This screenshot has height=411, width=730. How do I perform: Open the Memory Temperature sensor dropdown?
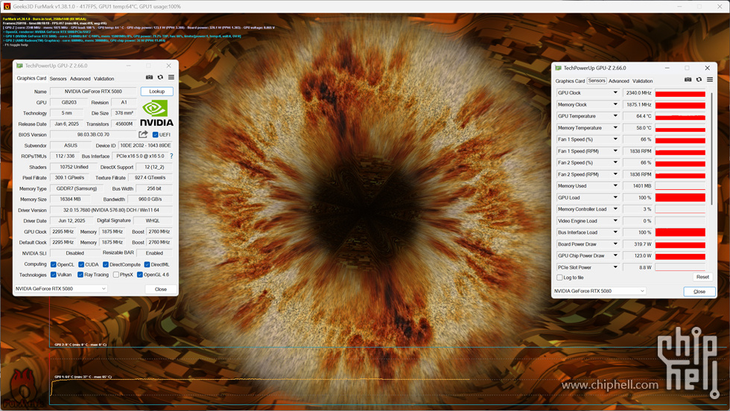click(x=615, y=127)
